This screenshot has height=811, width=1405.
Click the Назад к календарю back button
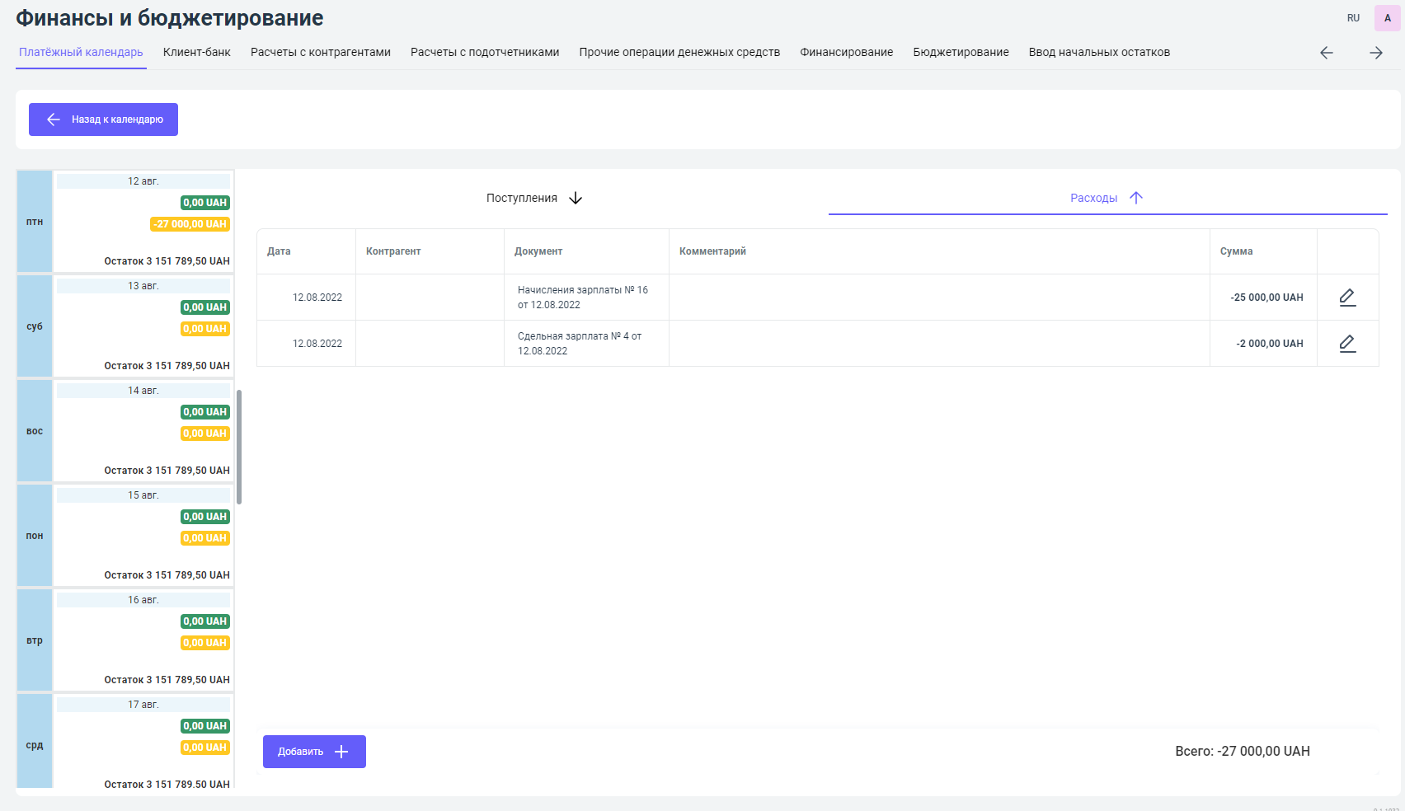[x=104, y=120]
